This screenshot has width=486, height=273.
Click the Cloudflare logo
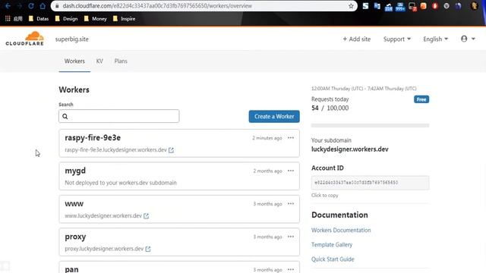pos(25,39)
